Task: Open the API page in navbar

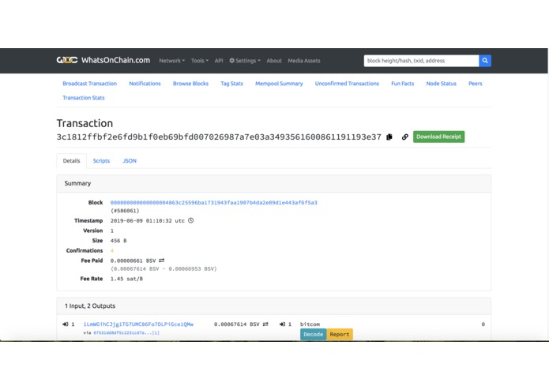Action: click(x=219, y=61)
